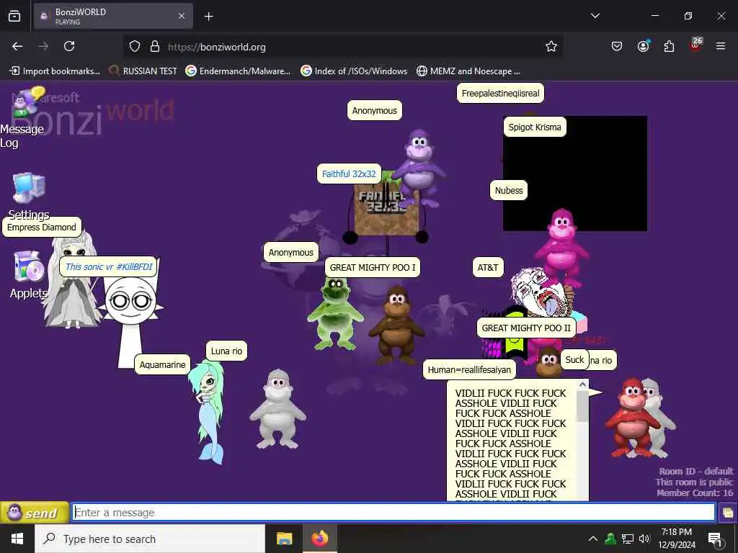The width and height of the screenshot is (738, 553).
Task: Open File Explorer from the taskbar
Action: 284,539
